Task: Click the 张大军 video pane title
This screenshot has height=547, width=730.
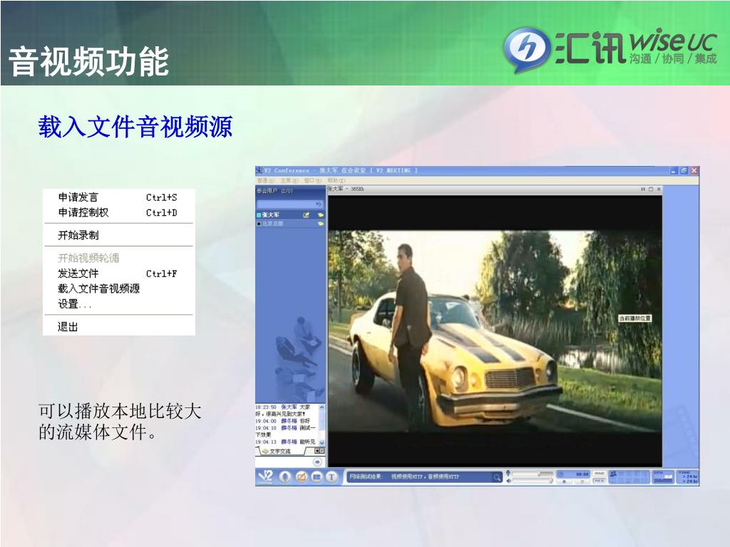Action: click(x=345, y=189)
